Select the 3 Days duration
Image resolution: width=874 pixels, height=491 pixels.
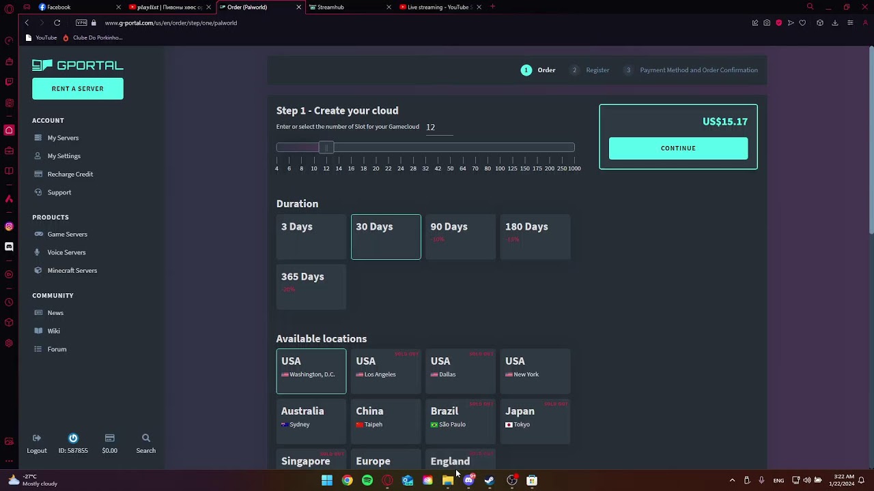coord(311,237)
